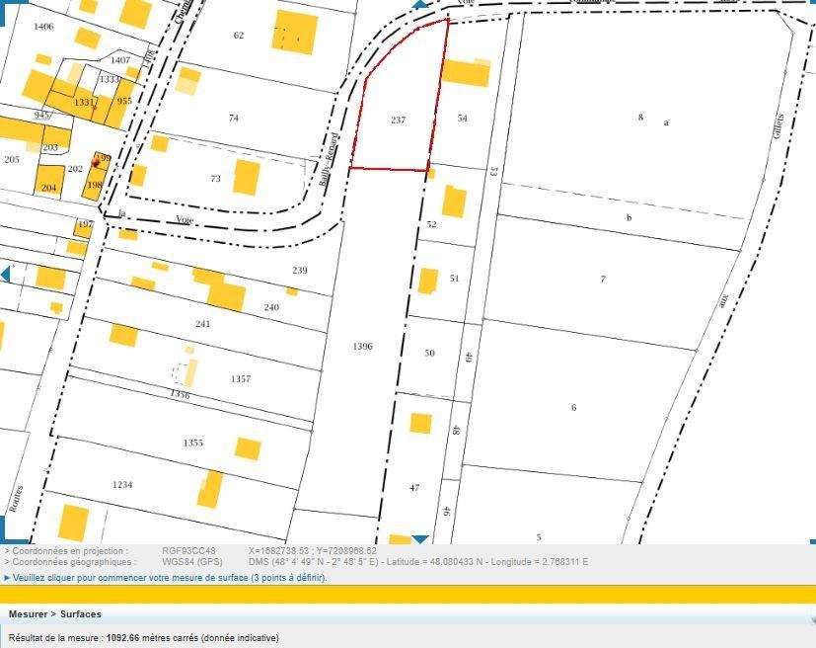Click the 'Coordonnées en projection' label
Image resolution: width=816 pixels, height=648 pixels.
[x=68, y=550]
